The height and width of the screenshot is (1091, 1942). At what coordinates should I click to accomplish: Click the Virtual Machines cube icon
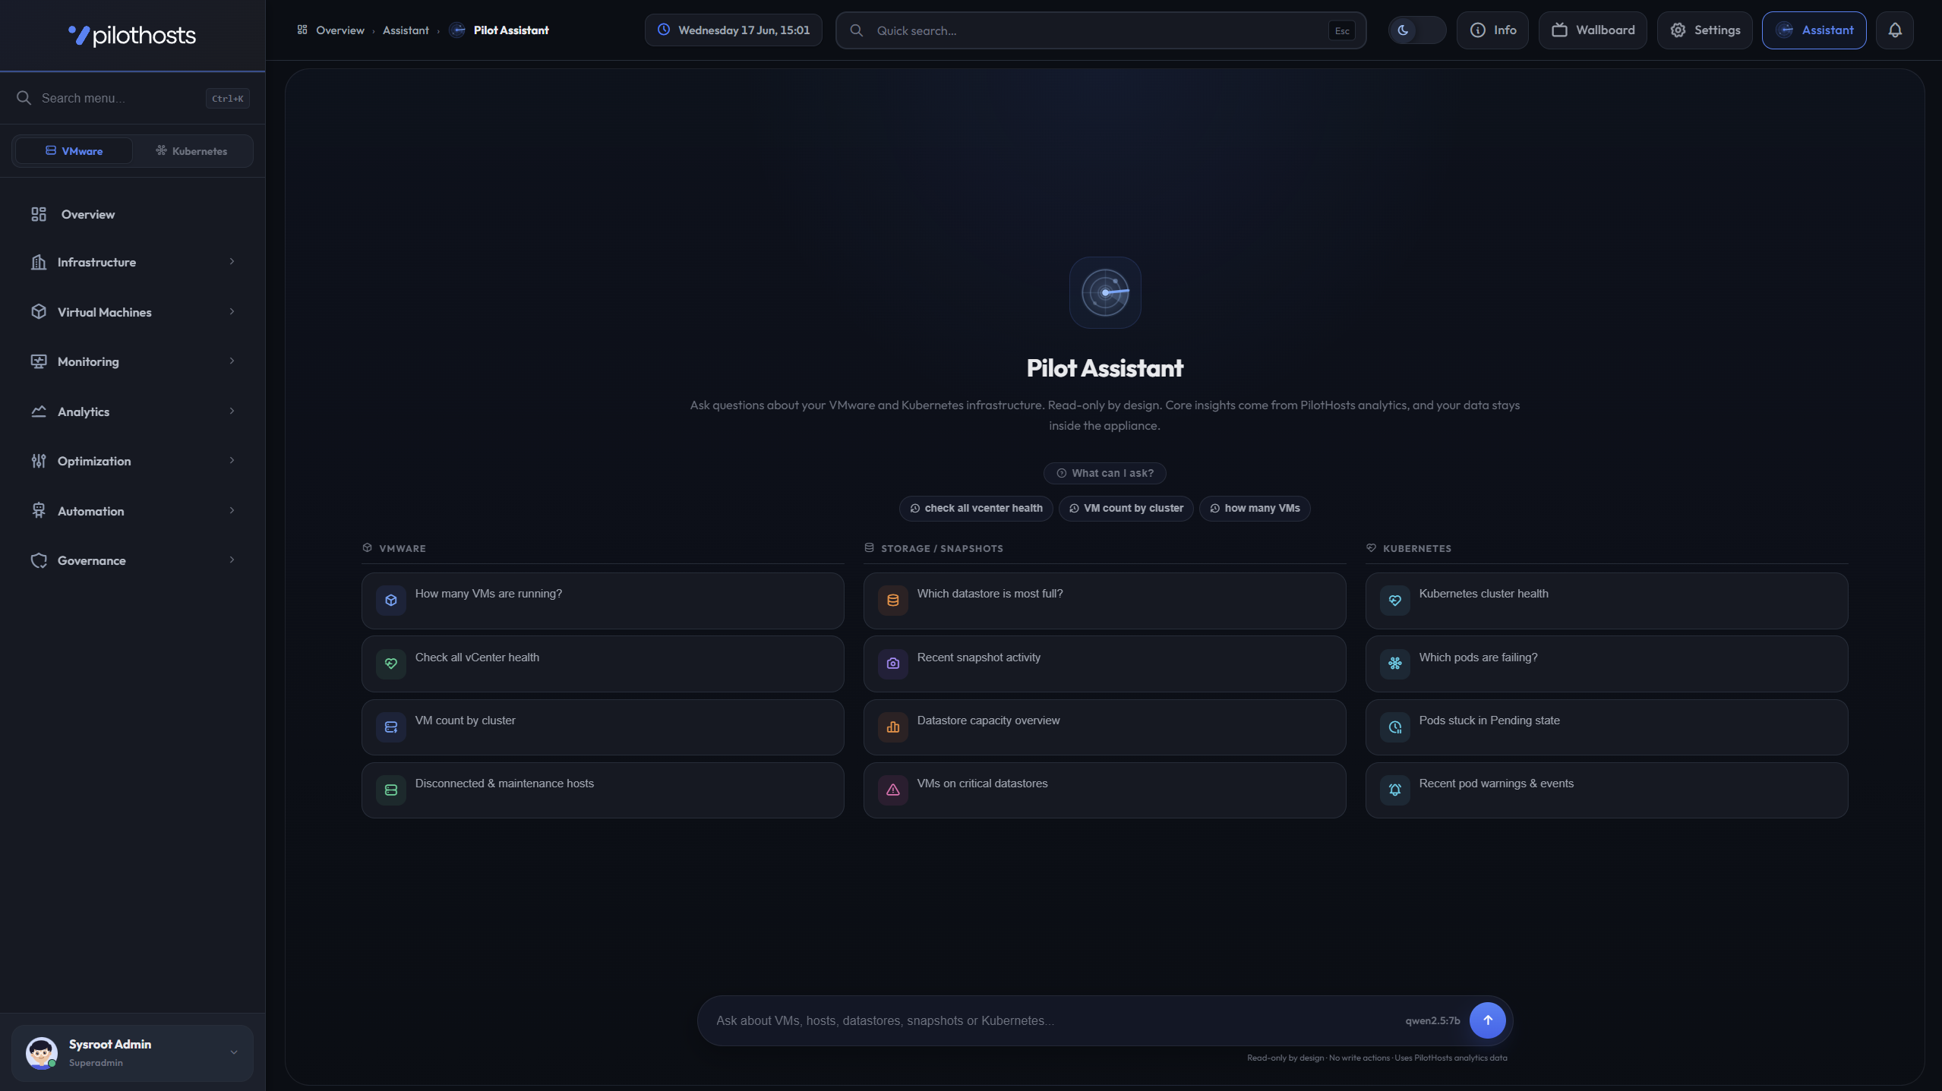click(39, 312)
